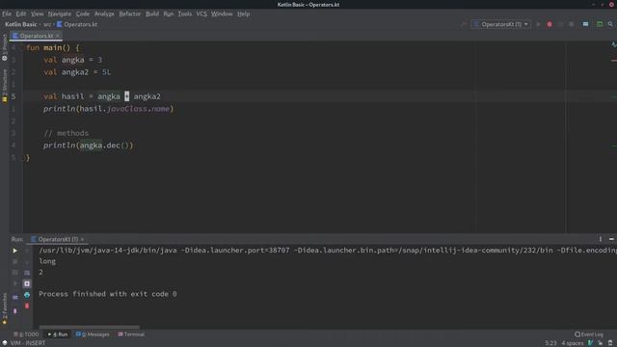
Task: Click the green Run arrow in top toolbar
Action: [538, 24]
